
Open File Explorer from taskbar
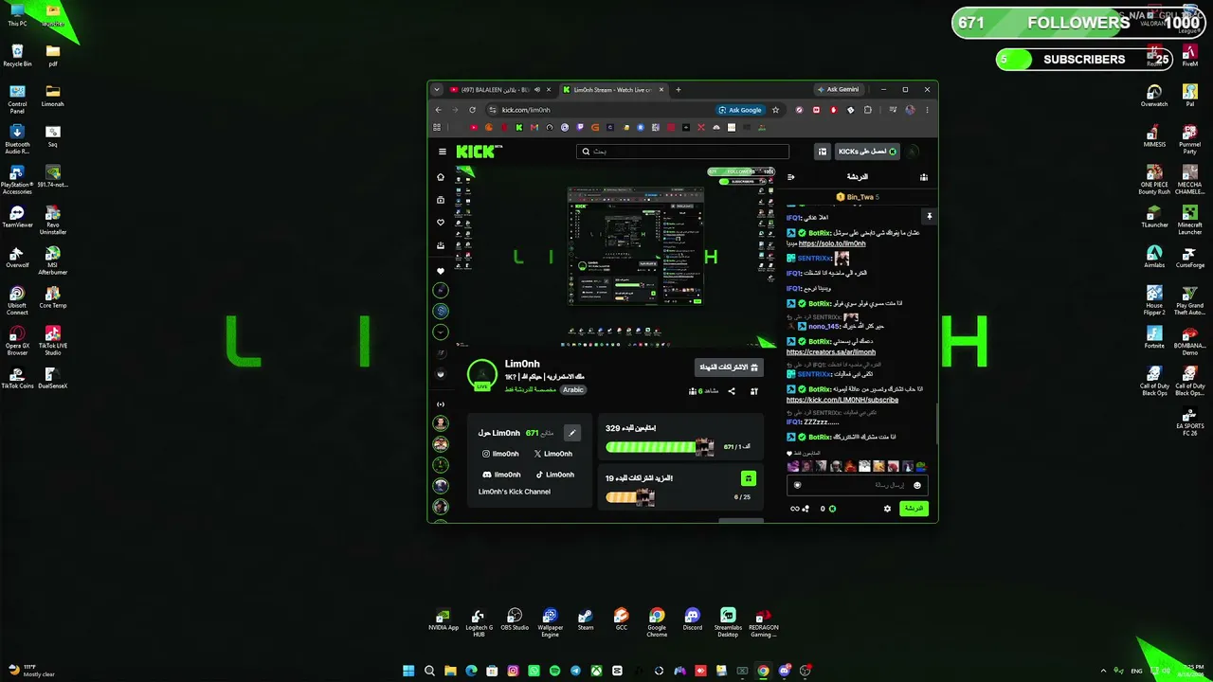tap(450, 671)
